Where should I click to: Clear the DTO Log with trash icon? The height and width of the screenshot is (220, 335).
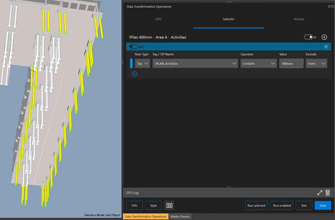pyautogui.click(x=327, y=193)
